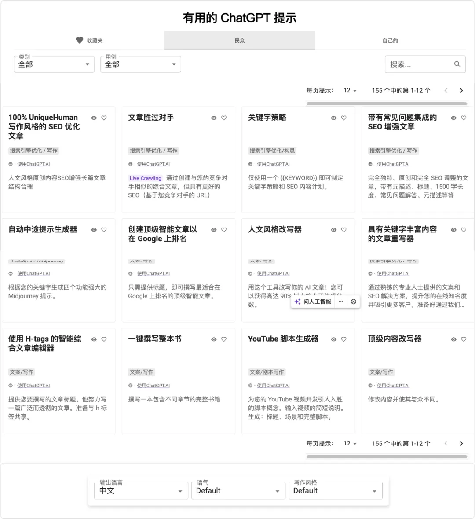Switch to the 自己的 tab
475x519 pixels.
click(390, 40)
